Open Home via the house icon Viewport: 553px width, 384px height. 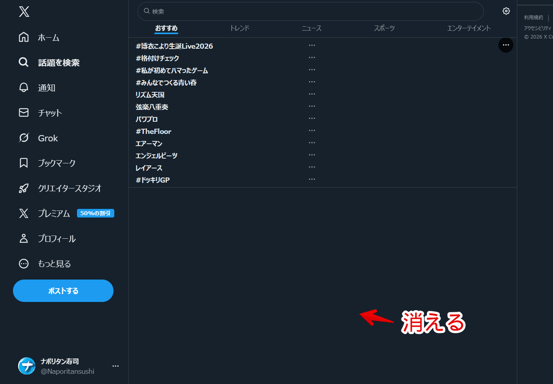(x=24, y=38)
